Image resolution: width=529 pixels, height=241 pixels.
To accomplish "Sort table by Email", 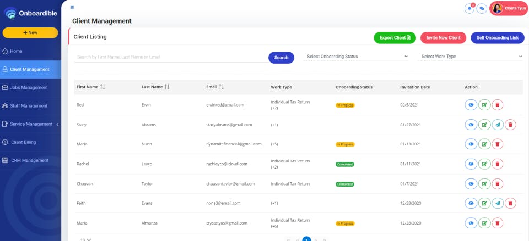I will click(x=222, y=87).
